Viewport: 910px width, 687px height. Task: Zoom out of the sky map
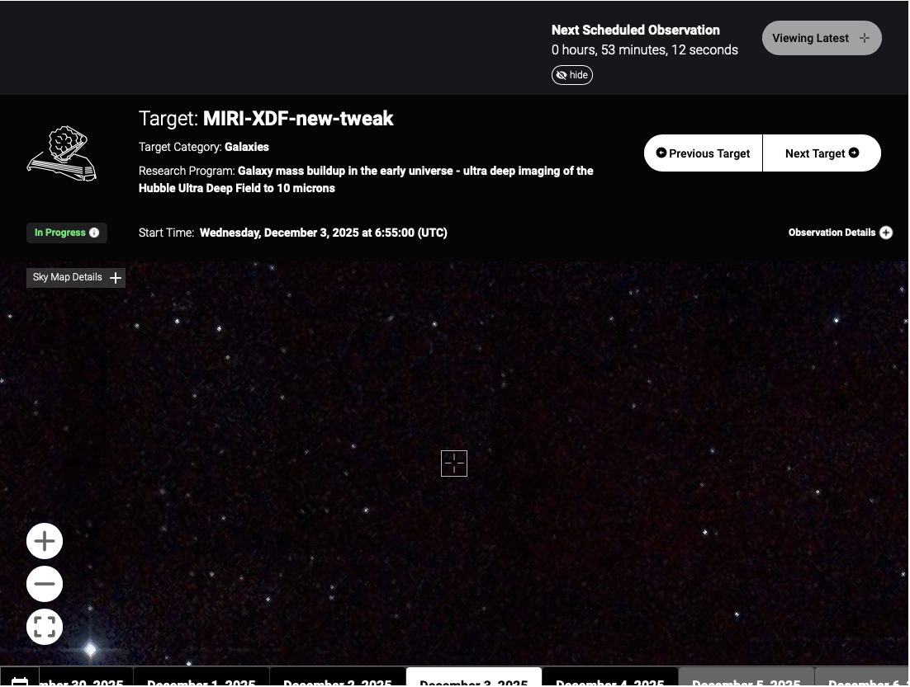[x=45, y=584]
